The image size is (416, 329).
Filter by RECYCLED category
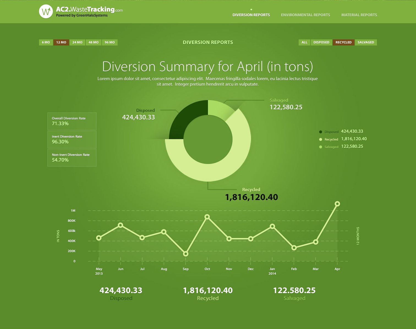tap(343, 42)
